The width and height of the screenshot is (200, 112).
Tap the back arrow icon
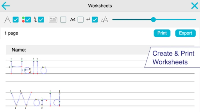point(6,6)
